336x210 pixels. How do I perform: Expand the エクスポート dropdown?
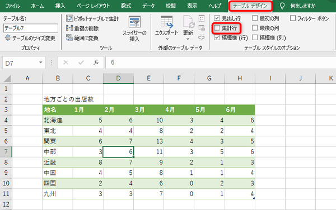(167, 39)
